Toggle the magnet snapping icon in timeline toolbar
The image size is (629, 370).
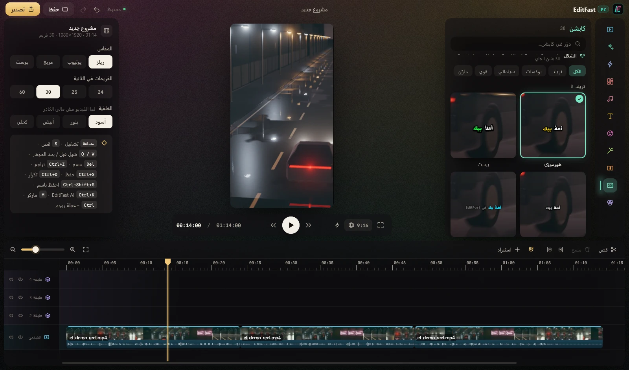click(x=531, y=250)
